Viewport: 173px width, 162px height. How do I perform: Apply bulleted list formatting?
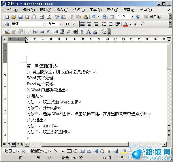110,24
